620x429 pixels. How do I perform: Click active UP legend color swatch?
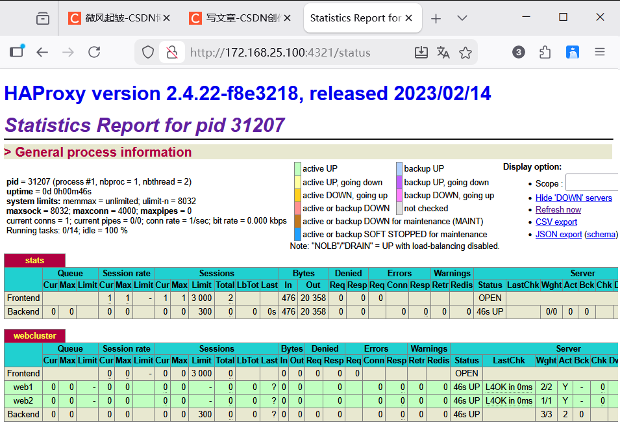[x=298, y=169]
